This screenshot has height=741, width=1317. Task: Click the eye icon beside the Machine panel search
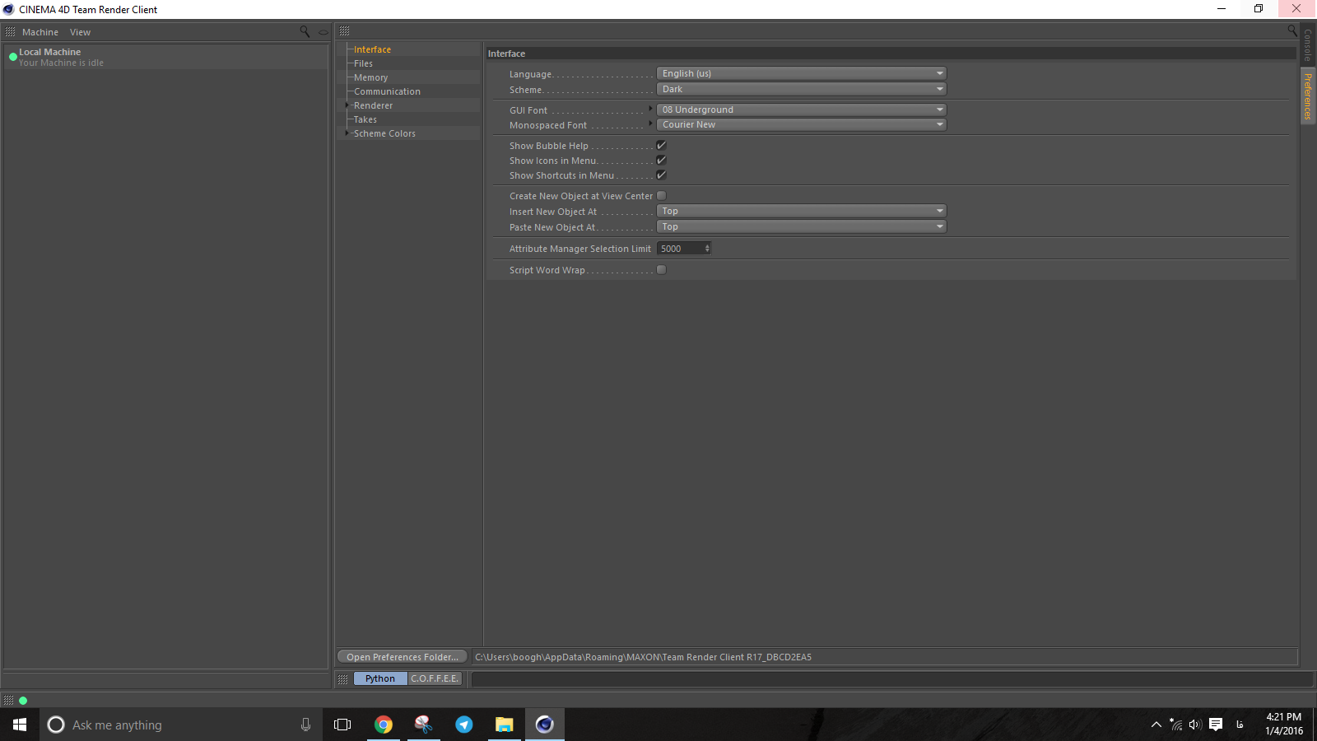pyautogui.click(x=323, y=32)
